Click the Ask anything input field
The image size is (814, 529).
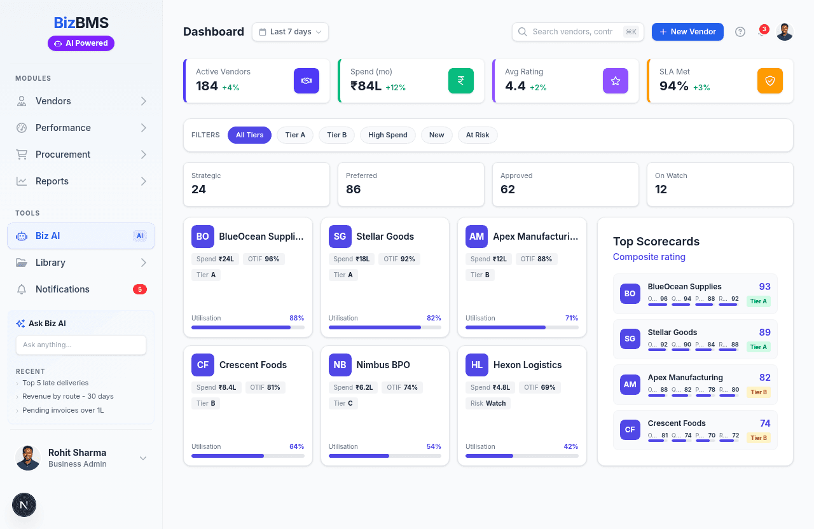[x=81, y=345]
